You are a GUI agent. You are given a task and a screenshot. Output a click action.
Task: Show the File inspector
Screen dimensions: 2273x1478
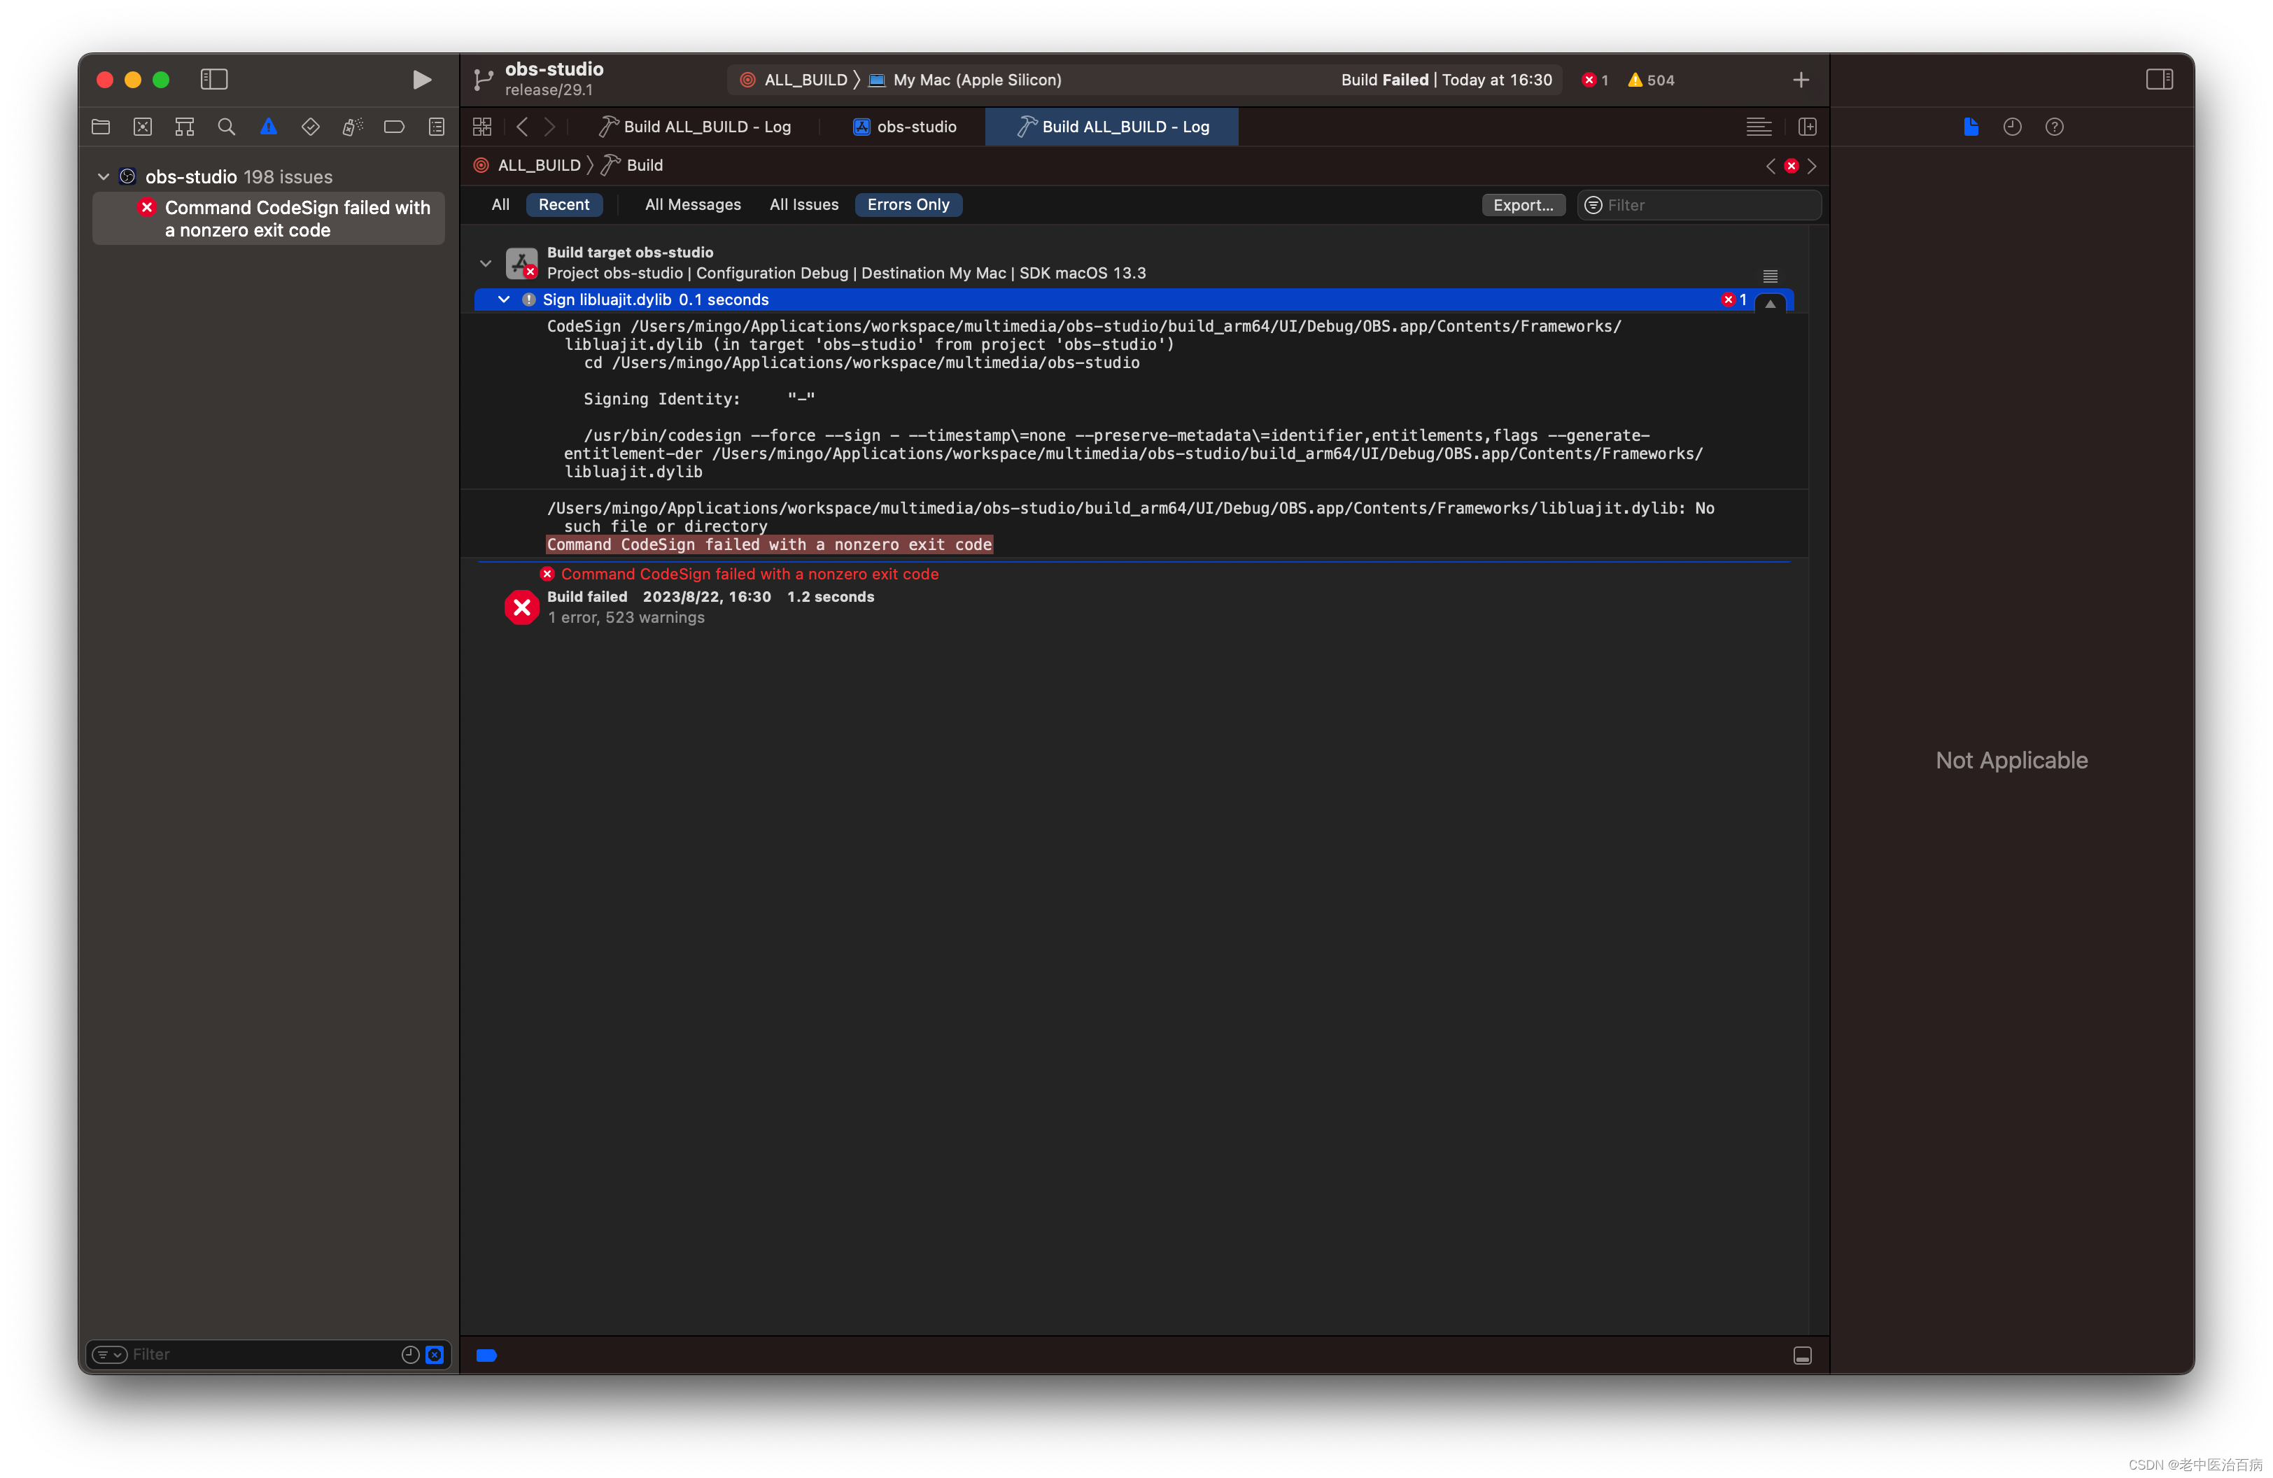pyautogui.click(x=1970, y=127)
